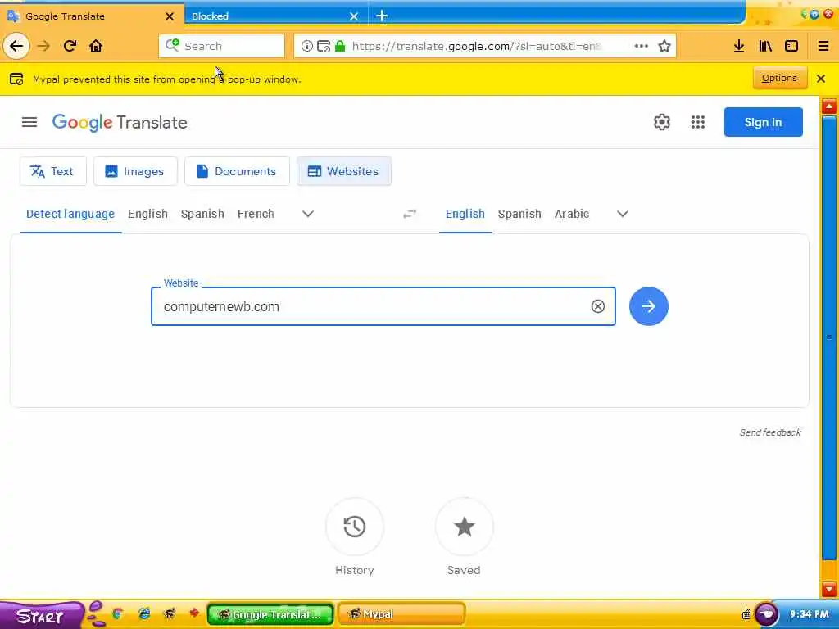Open the browser hamburger menu
The width and height of the screenshot is (839, 629).
823,46
